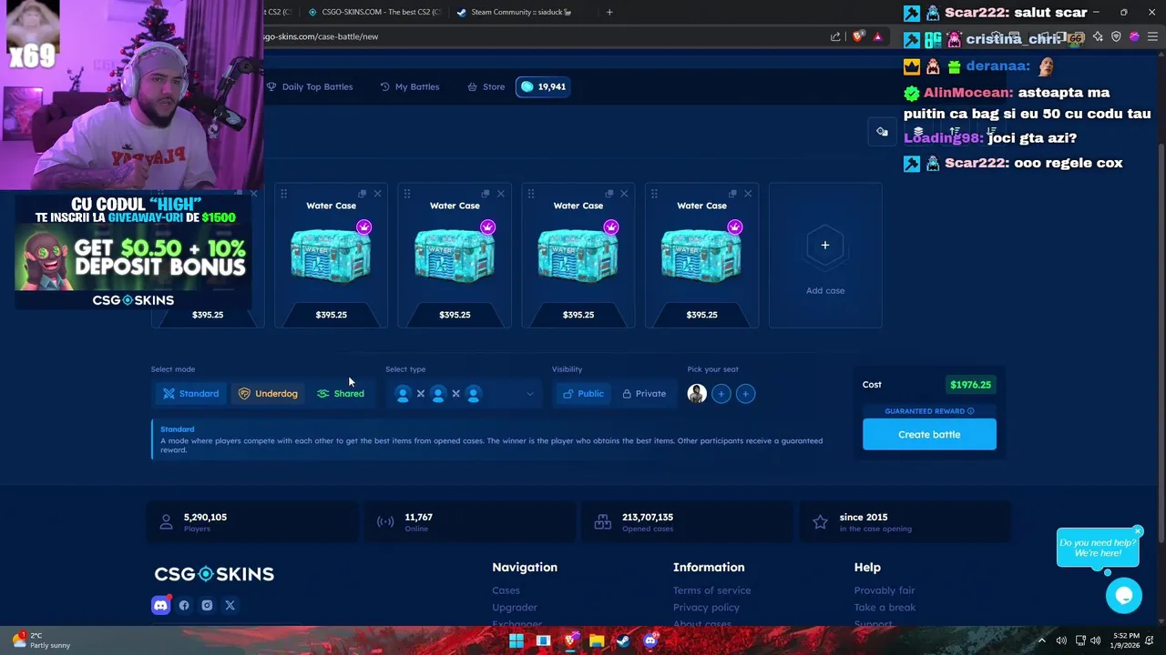The image size is (1166, 655).
Task: Click your avatar seat
Action: click(x=697, y=394)
